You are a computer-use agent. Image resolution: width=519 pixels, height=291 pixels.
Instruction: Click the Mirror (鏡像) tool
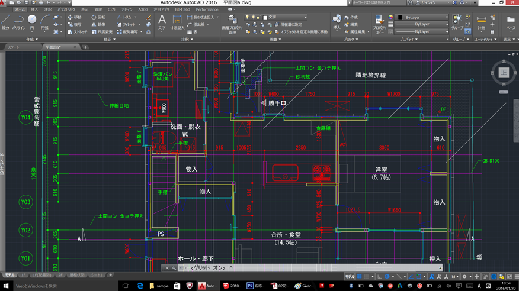98,24
